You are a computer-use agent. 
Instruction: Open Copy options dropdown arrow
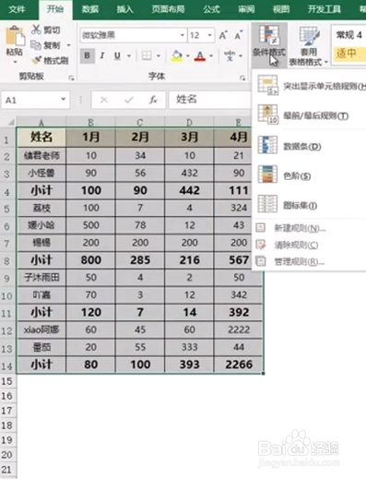[69, 45]
